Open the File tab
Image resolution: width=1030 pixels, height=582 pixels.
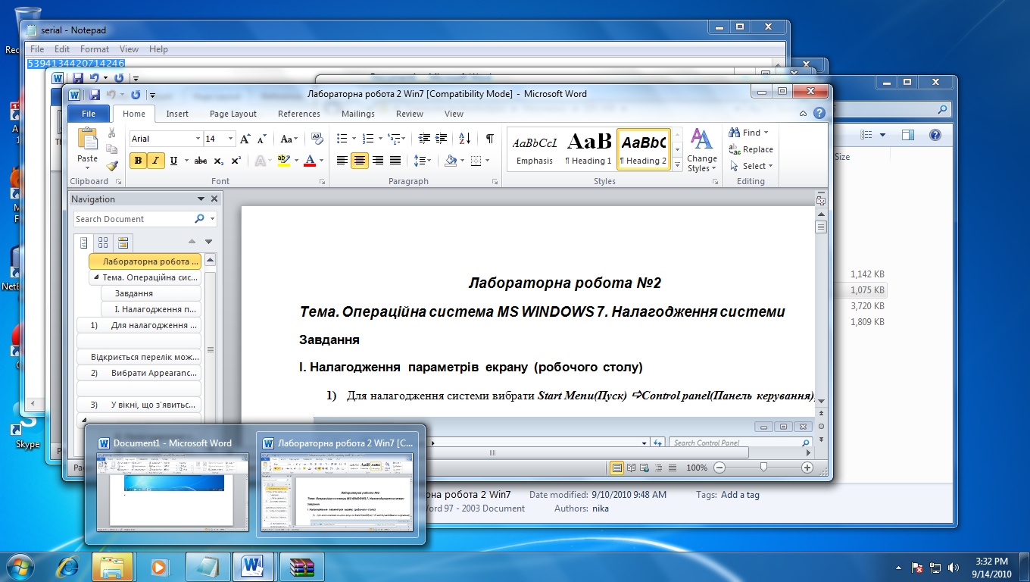point(89,114)
